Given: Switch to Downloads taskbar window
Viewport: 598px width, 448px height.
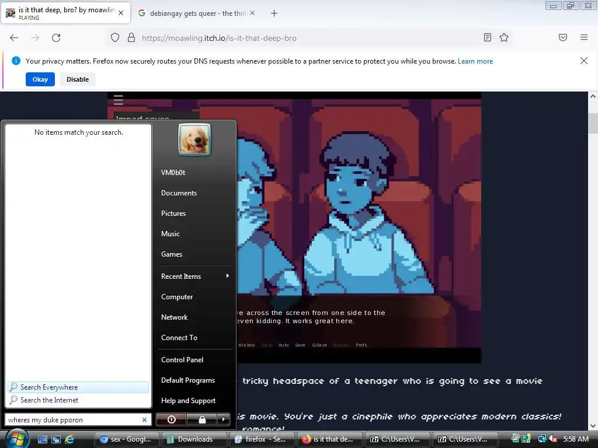Looking at the screenshot, I should click(194, 439).
